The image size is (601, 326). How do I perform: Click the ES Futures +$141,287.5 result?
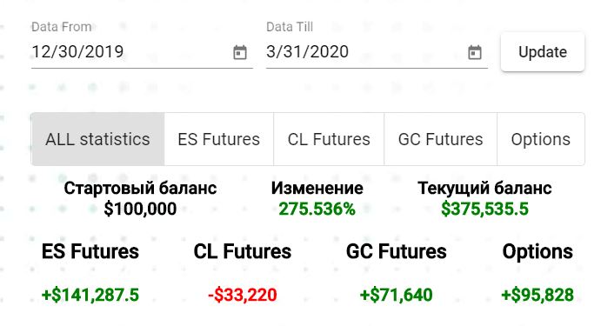pos(90,295)
